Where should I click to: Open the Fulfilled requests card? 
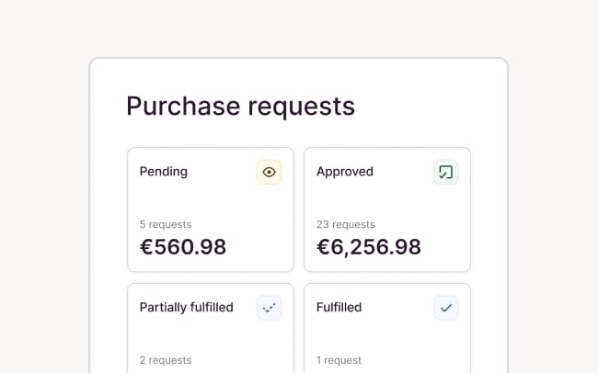coord(386,334)
